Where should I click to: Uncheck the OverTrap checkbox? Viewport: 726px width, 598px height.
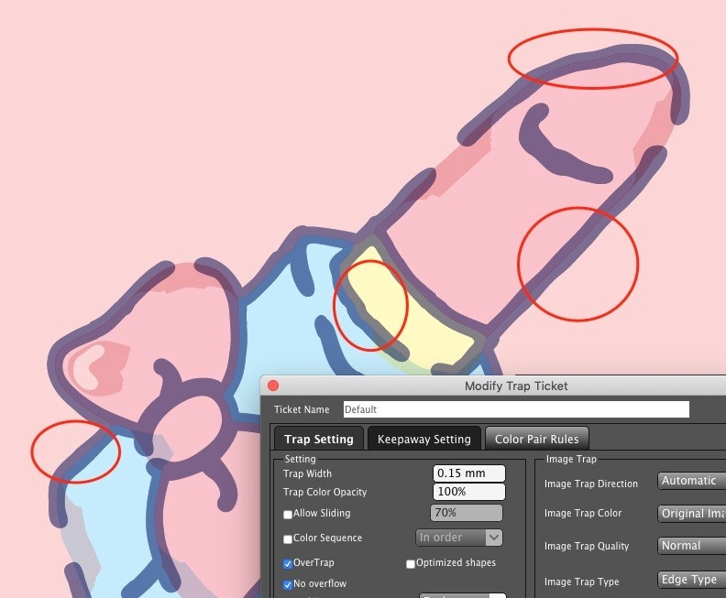pyautogui.click(x=289, y=563)
